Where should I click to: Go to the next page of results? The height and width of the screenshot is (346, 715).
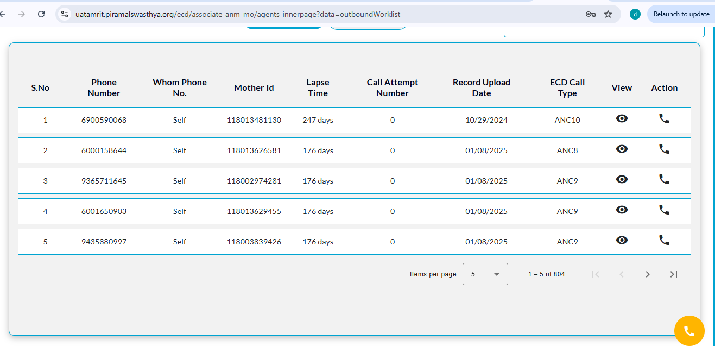coord(647,274)
